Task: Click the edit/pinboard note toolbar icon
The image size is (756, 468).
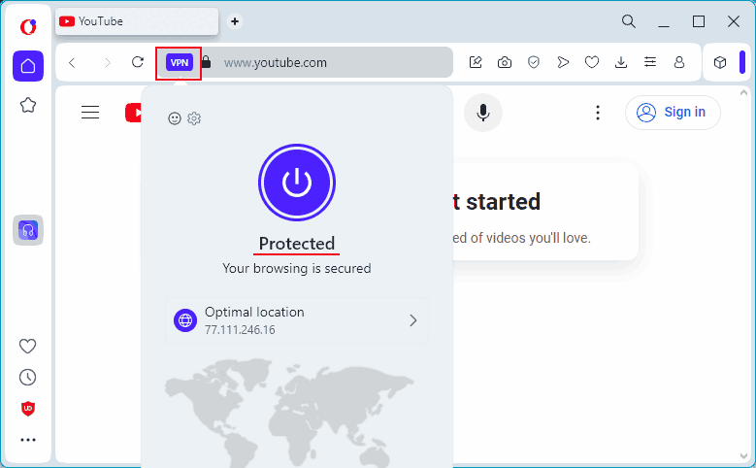Action: pos(476,62)
